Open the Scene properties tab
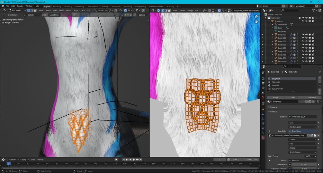The image size is (323, 173). pos(263,93)
